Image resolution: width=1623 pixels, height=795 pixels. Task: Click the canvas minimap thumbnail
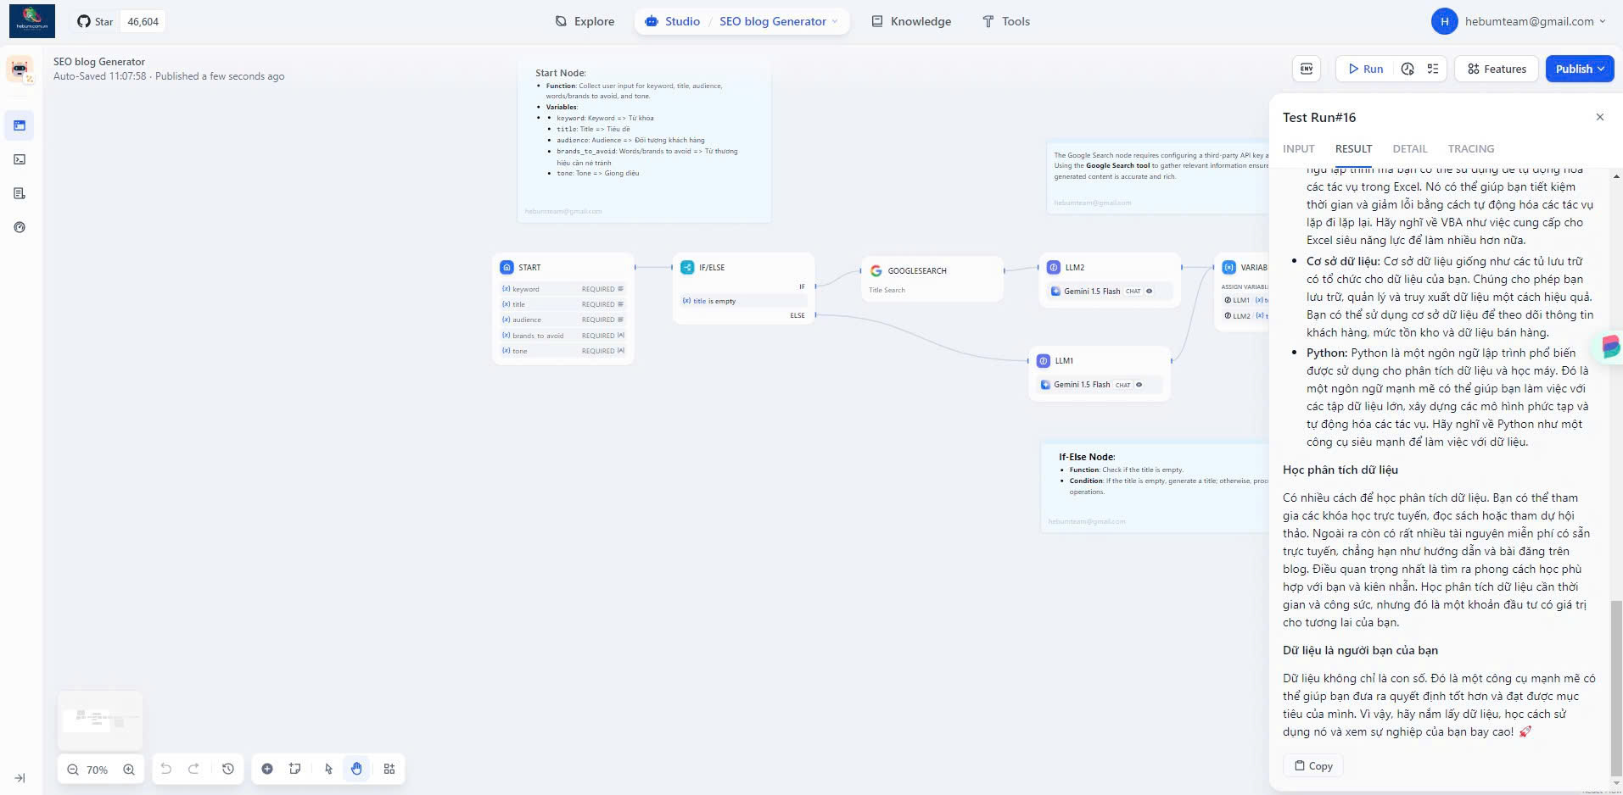click(100, 720)
